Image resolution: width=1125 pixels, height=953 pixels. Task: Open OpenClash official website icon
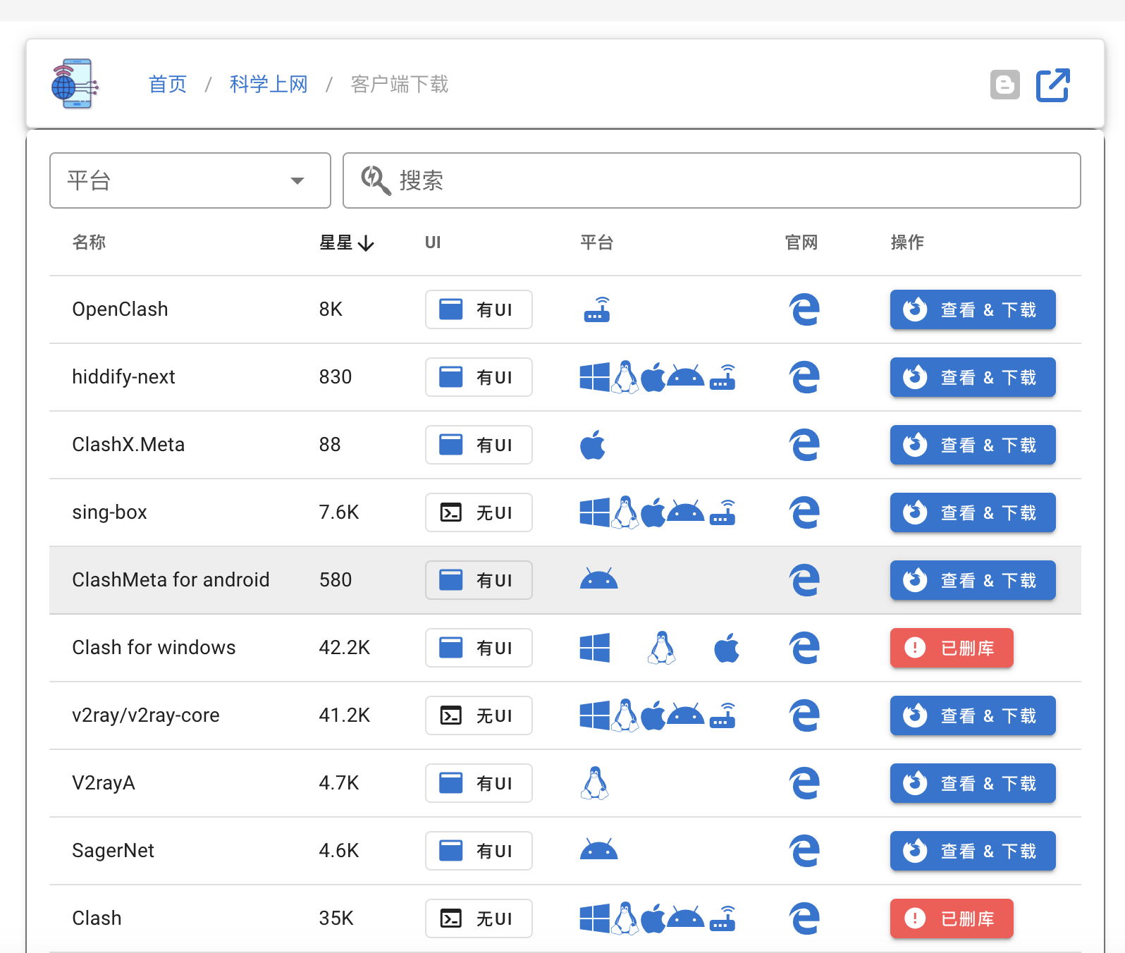pos(804,309)
